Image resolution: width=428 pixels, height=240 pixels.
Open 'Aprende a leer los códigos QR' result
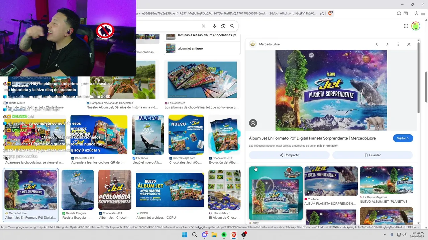[x=99, y=135]
